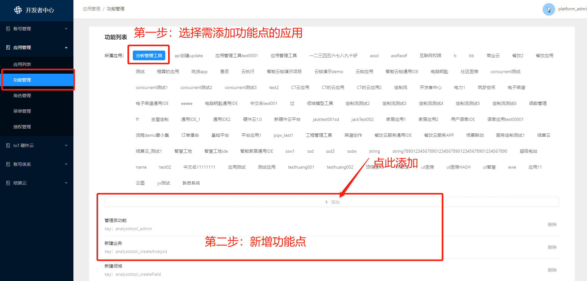Select the testhuang001 application tag
Screen dimensions: 587x281
coord(301,167)
